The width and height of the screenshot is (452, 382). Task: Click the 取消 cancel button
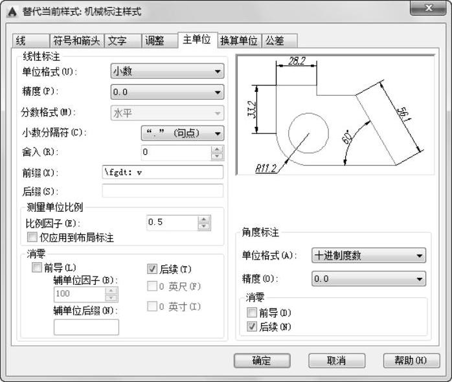click(x=336, y=361)
